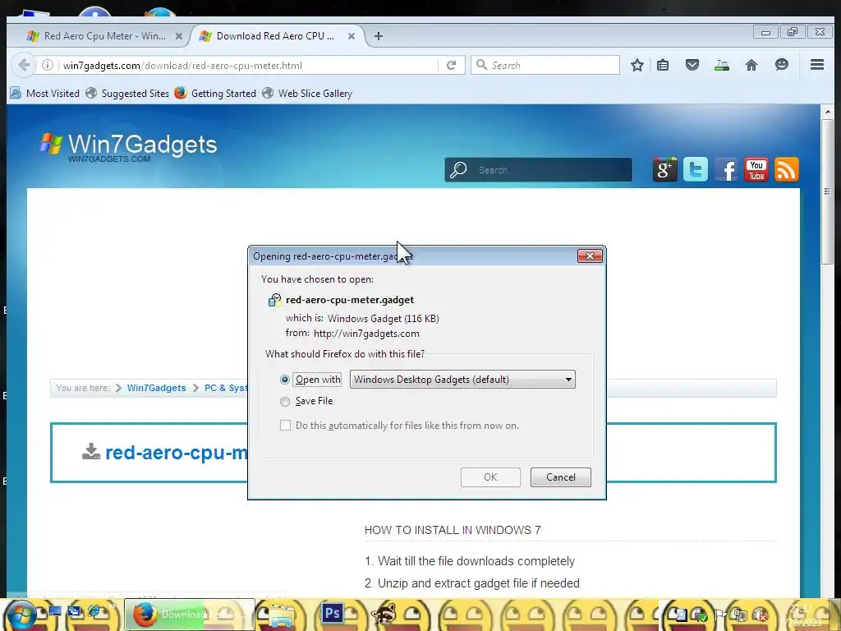Click OK in the download dialog
The image size is (841, 631).
[490, 477]
